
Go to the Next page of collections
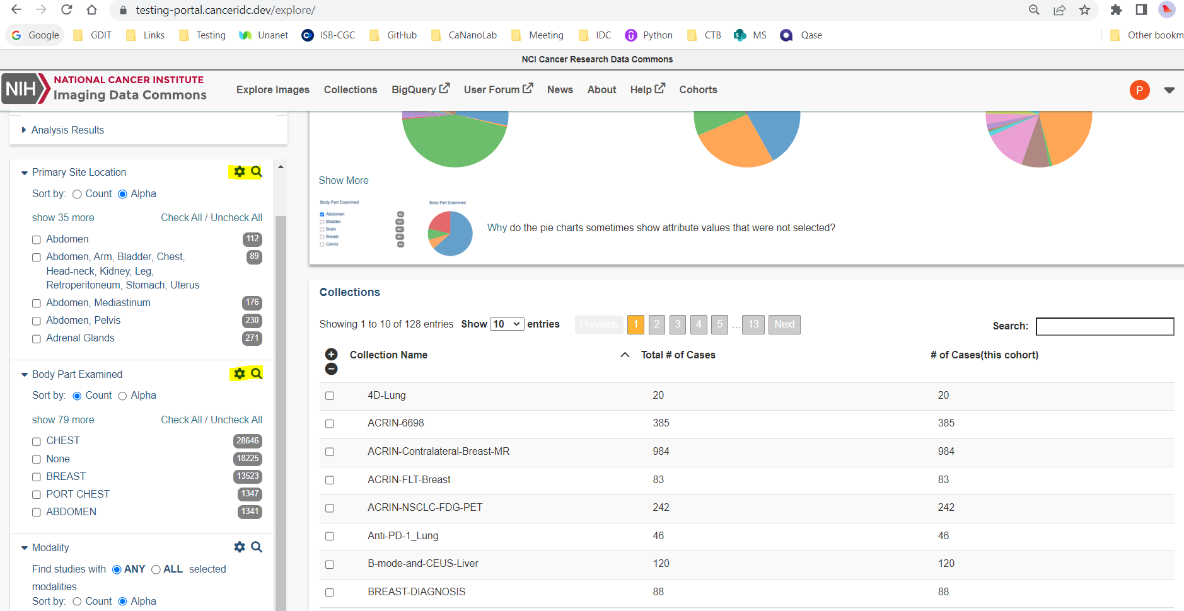pos(784,324)
